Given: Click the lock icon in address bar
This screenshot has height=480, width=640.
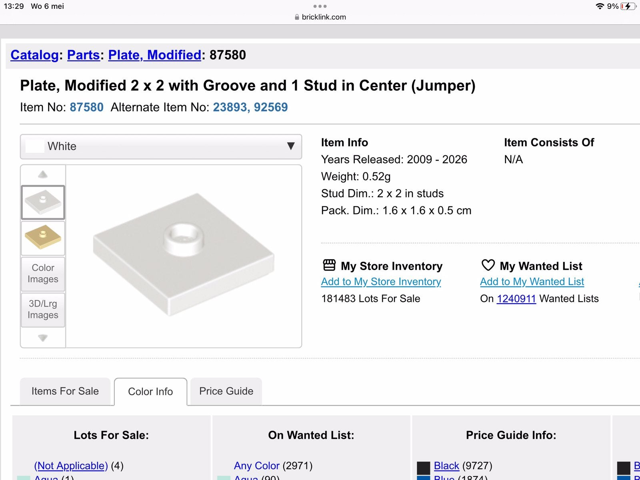Looking at the screenshot, I should [297, 17].
